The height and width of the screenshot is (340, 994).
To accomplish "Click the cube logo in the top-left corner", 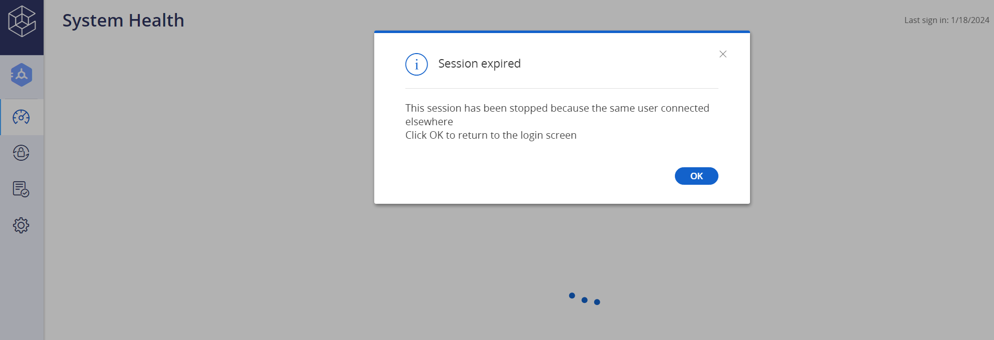I will (x=22, y=22).
